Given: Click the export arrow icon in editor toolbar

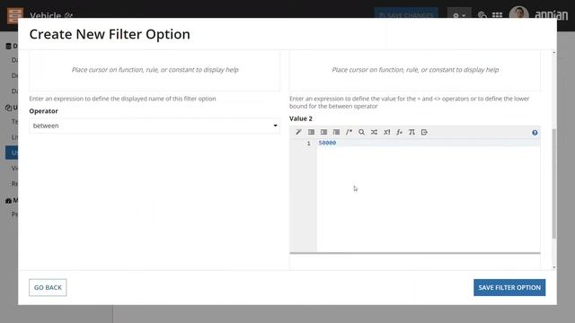Looking at the screenshot, I should point(424,132).
